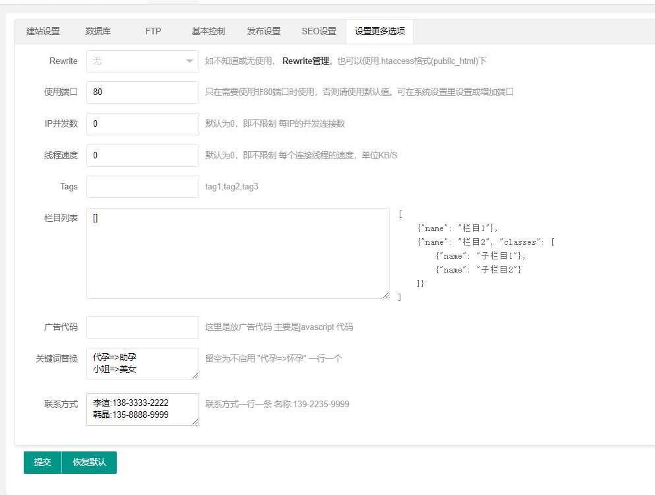This screenshot has width=655, height=495.
Task: Click the 使用端口 label
Action: (61, 92)
